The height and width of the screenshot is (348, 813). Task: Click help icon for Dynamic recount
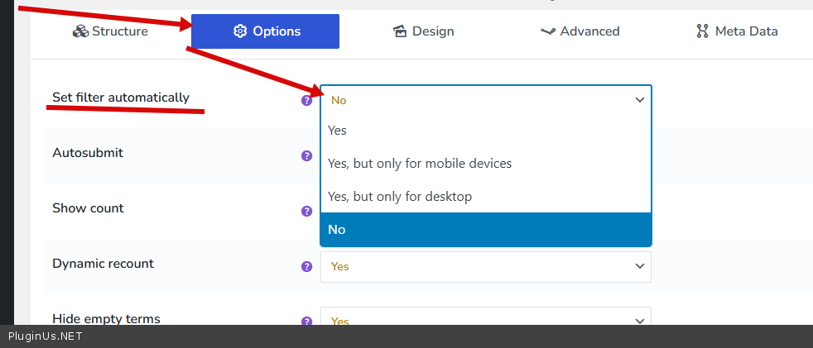click(x=306, y=266)
